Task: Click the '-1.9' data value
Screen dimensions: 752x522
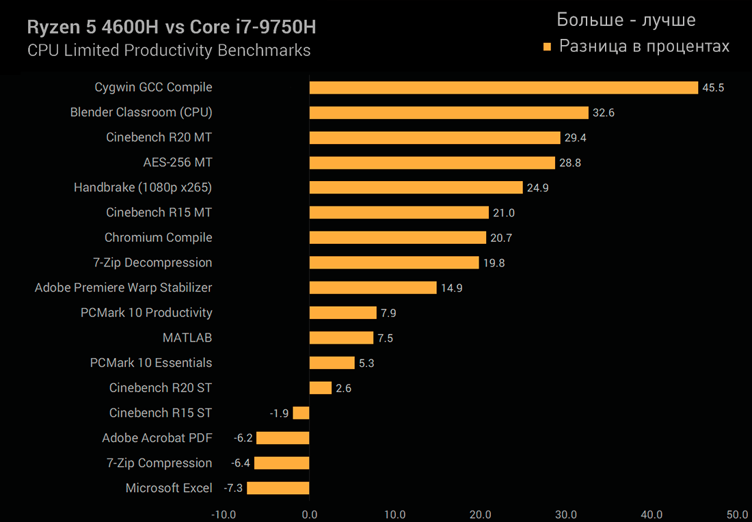Action: pyautogui.click(x=279, y=413)
